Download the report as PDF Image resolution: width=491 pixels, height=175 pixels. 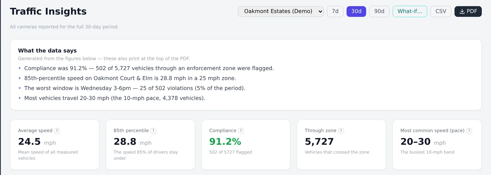coord(468,11)
